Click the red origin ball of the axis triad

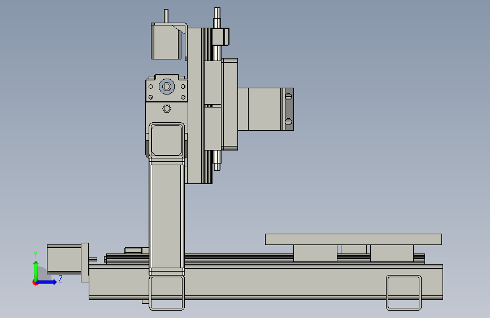tap(34, 282)
